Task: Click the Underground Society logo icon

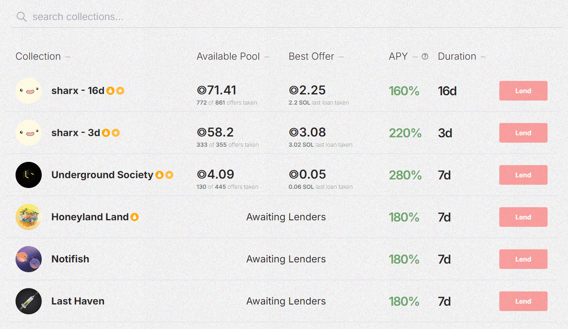Action: point(29,175)
